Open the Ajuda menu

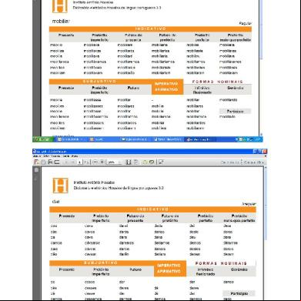coord(75,156)
